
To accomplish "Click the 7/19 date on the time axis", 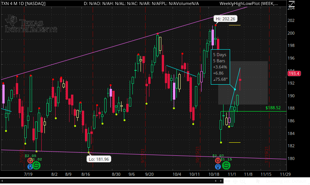I will click(x=28, y=174).
